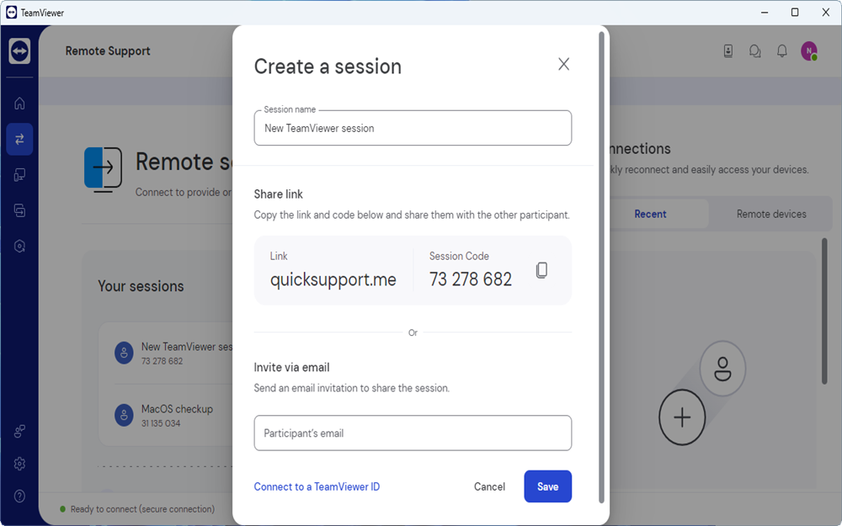Click the Cancel button
The height and width of the screenshot is (526, 842).
coord(489,486)
